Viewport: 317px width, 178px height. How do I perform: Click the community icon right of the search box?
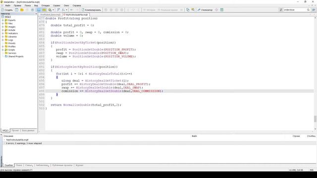point(314,10)
